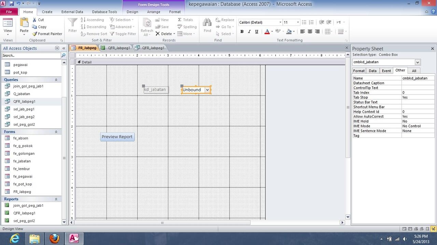Image resolution: width=437 pixels, height=245 pixels.
Task: Click the bullets list icon
Action: pos(304,22)
